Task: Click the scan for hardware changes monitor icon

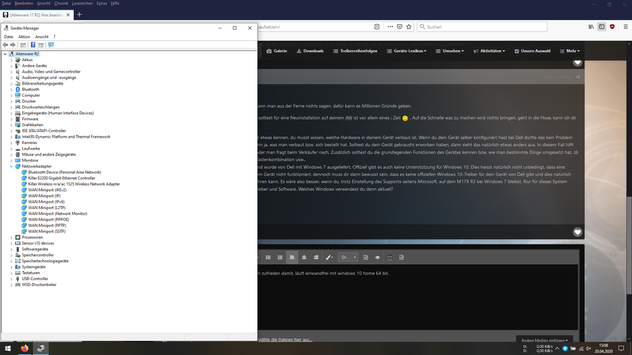Action: [x=51, y=45]
